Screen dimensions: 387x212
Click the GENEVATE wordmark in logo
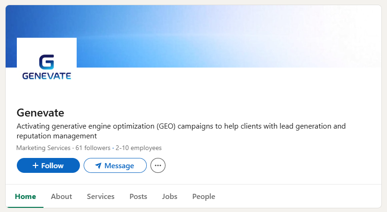pos(47,76)
